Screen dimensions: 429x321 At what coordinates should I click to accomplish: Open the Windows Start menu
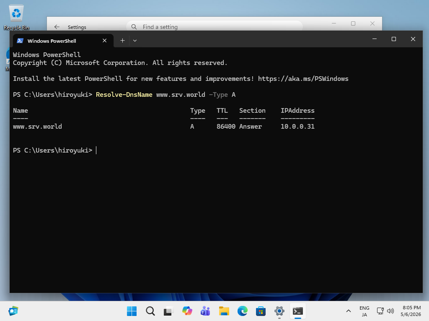pos(132,311)
